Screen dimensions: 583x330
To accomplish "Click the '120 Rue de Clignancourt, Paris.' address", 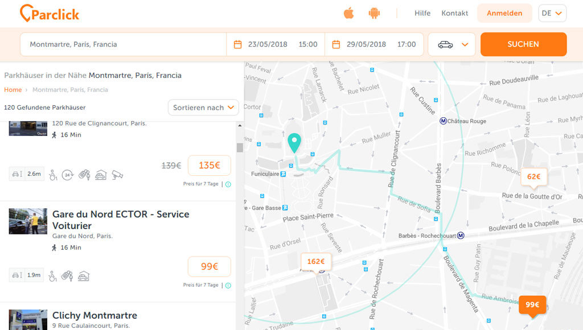I will 99,123.
